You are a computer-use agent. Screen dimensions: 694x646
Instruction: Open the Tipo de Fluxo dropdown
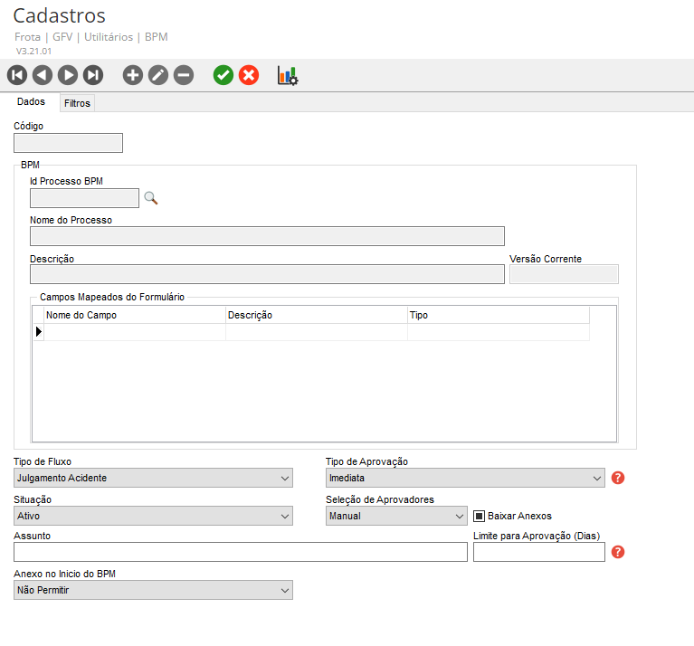[154, 478]
